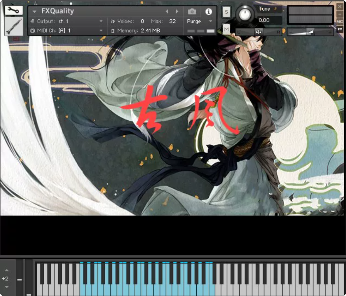
Task: Click the Memory chip icon
Action: [x=113, y=31]
